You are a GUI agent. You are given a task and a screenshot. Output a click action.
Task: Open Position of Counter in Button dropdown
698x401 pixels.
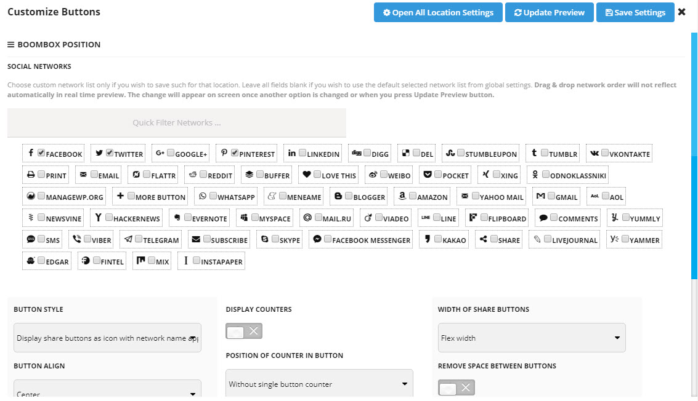point(319,383)
